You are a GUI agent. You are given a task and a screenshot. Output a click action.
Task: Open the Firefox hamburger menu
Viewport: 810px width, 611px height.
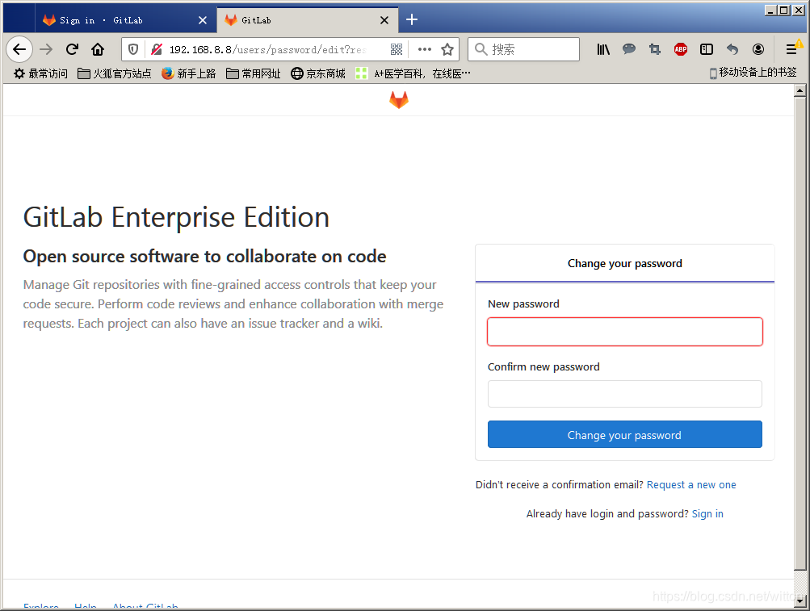791,49
